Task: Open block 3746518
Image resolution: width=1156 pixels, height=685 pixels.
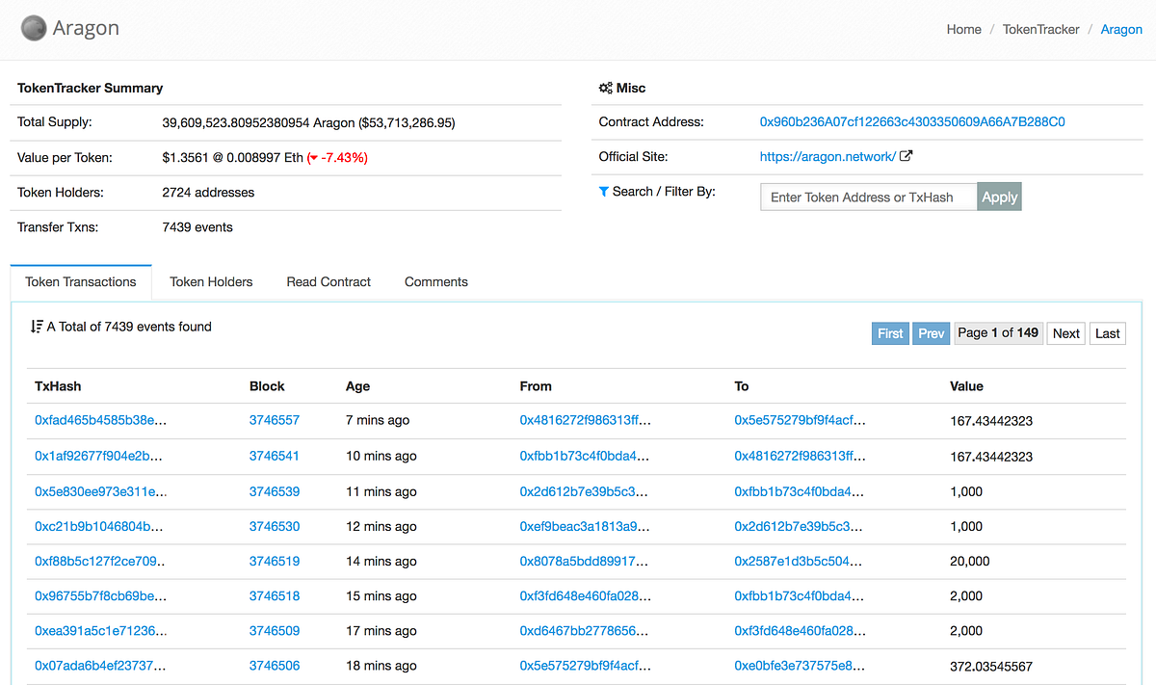Action: tap(275, 595)
